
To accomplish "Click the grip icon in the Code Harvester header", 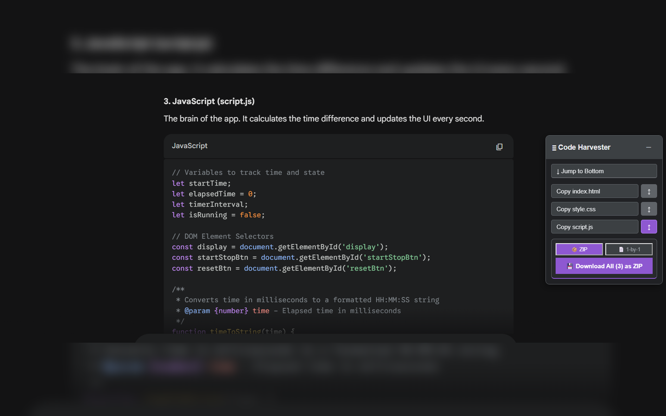I will click(x=553, y=148).
